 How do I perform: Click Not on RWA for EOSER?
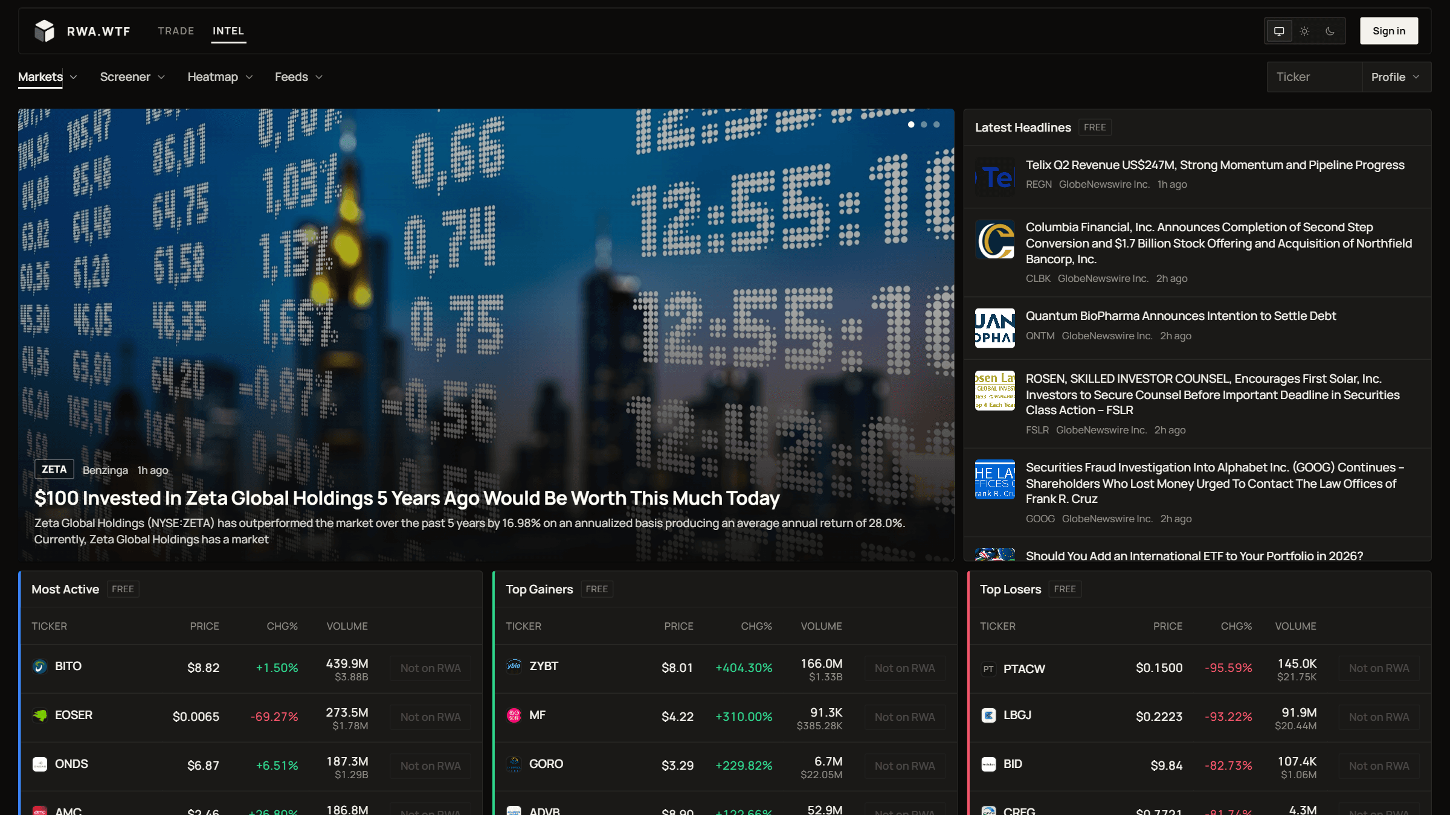(430, 717)
